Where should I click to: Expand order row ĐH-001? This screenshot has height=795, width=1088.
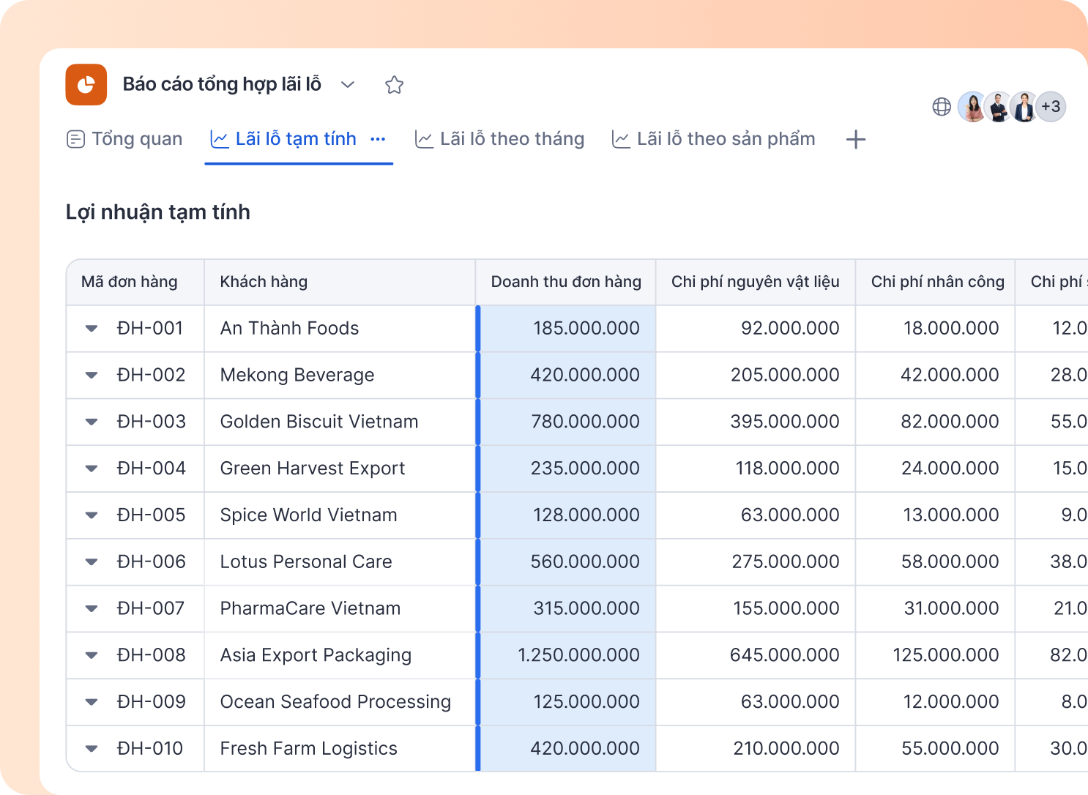coord(92,329)
